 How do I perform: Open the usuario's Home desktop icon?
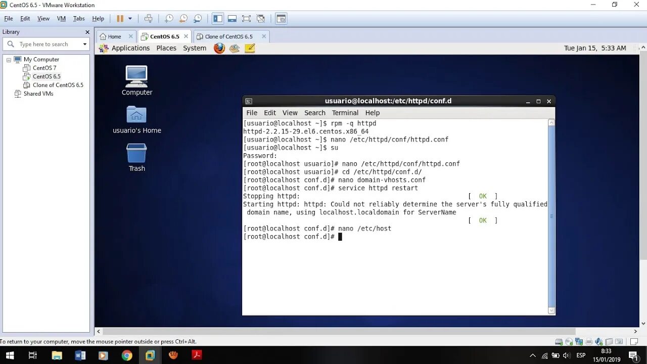point(136,119)
